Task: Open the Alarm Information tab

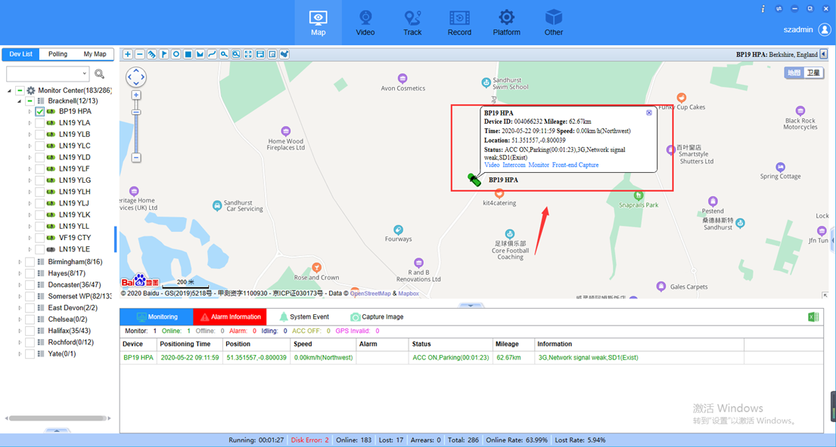Action: [x=230, y=316]
